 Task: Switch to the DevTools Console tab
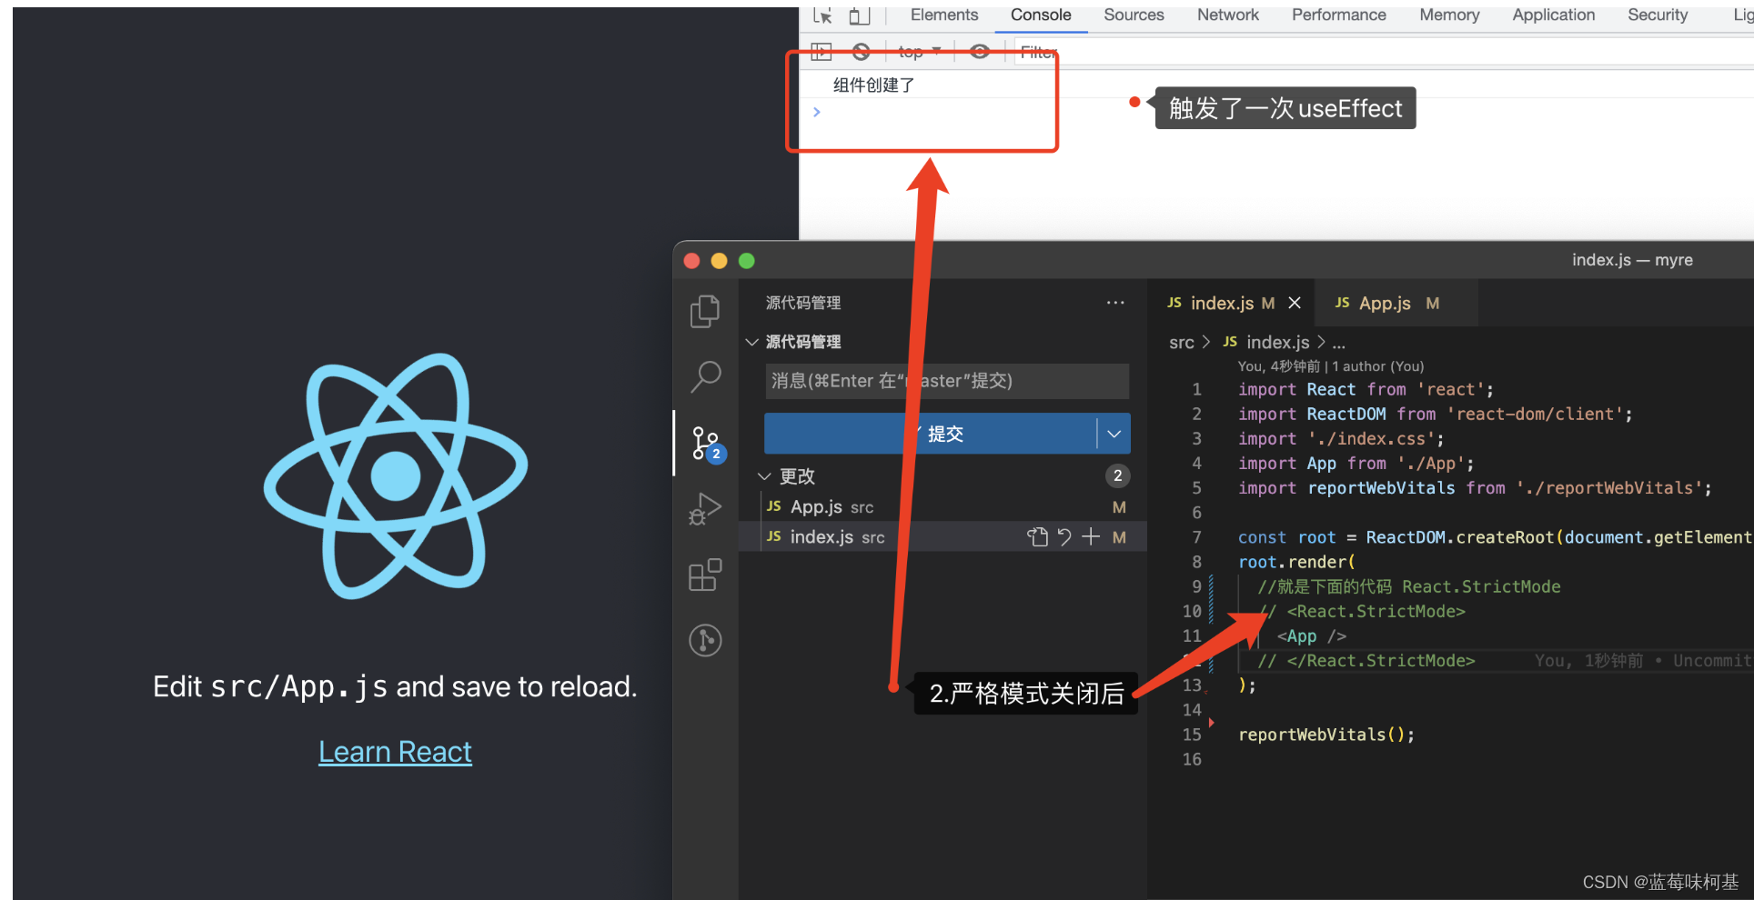click(x=1041, y=15)
